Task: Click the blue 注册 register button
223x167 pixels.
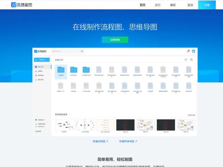Action: pos(207,5)
